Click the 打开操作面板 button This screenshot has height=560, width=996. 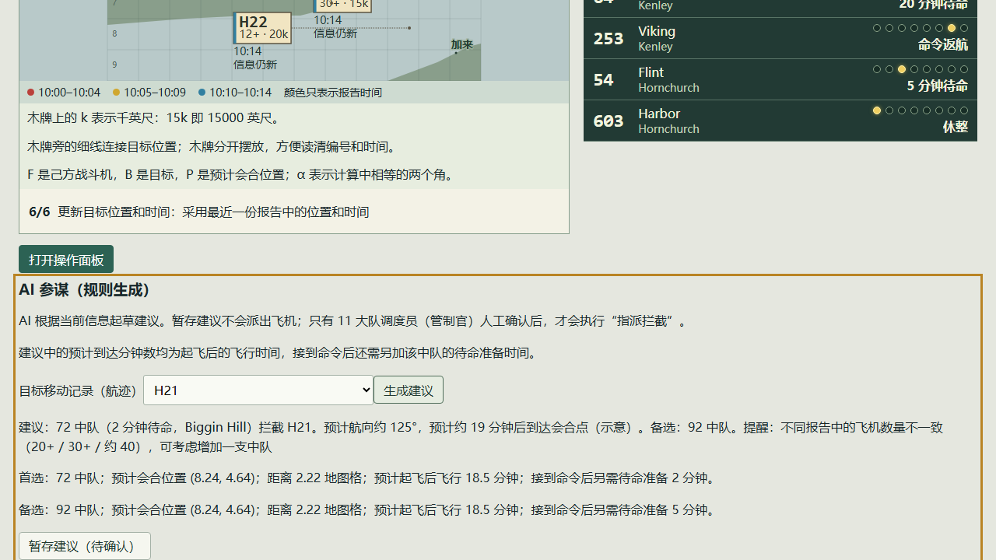(x=66, y=260)
